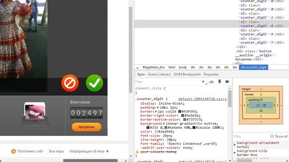289x162 pixels.
Task: Open the pink photo thumbnail in tray
Action: [x=35, y=112]
